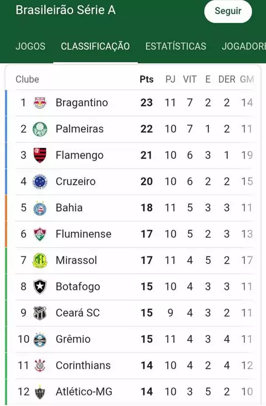The width and height of the screenshot is (266, 406).
Task: Select the Mirassol yellow-green crest
Action: (x=40, y=260)
